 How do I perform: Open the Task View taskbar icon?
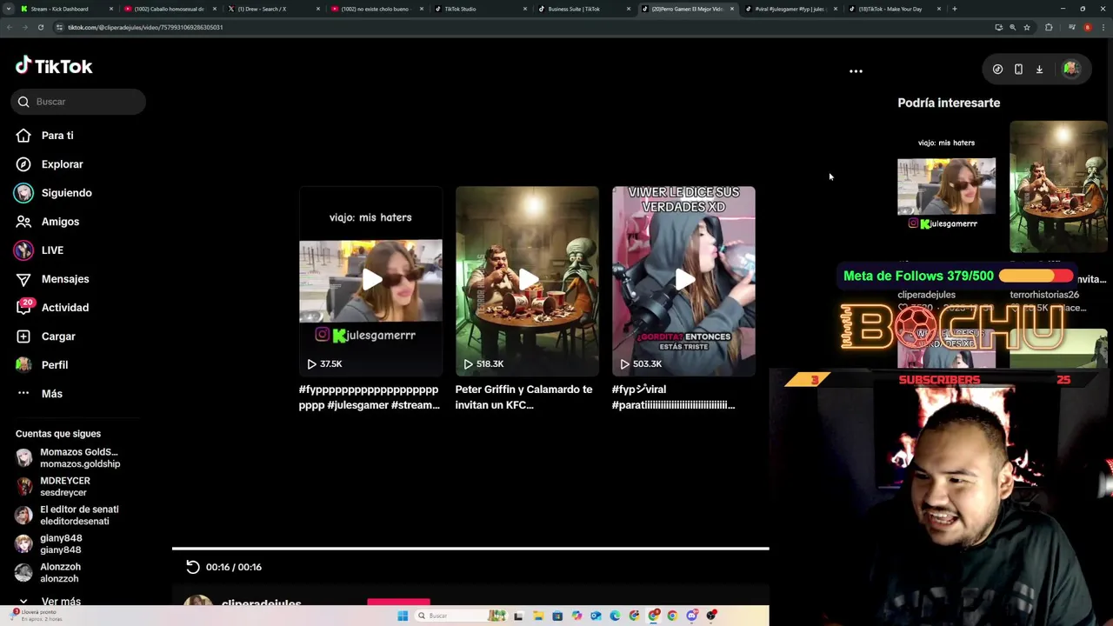point(518,616)
